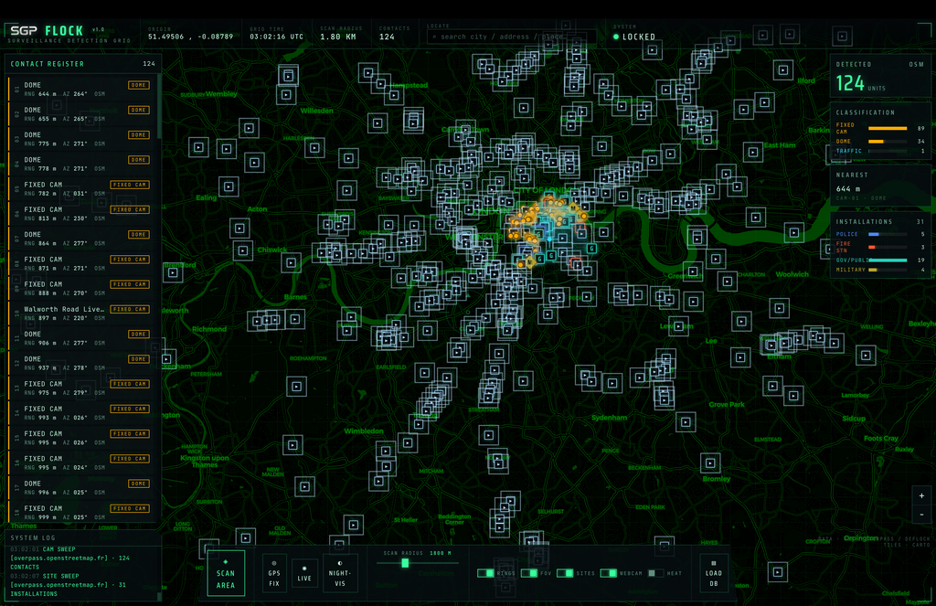This screenshot has width=936, height=606.
Task: Activate the GPS Fix control
Action: (x=274, y=573)
